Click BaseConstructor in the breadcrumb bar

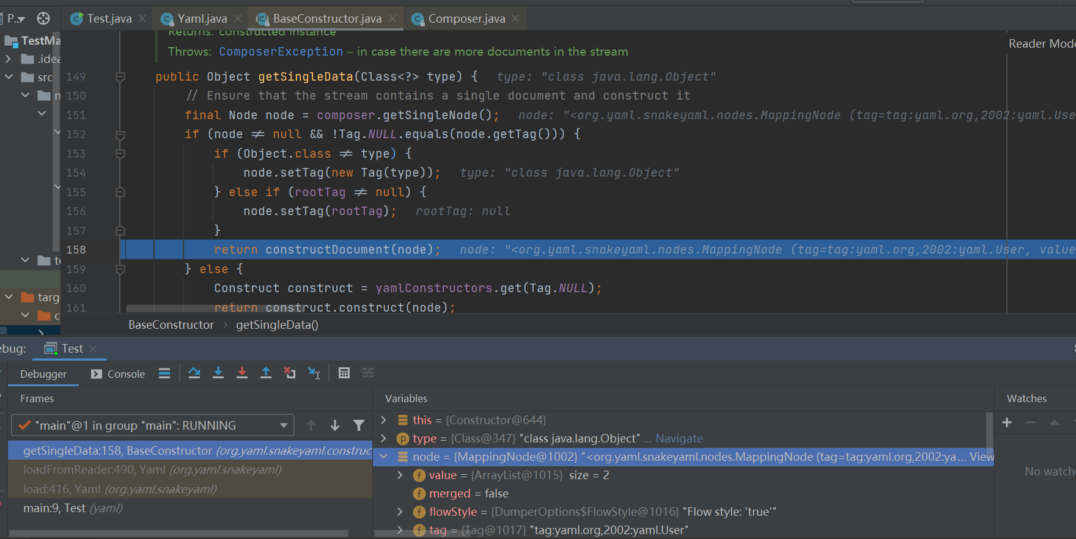(171, 324)
